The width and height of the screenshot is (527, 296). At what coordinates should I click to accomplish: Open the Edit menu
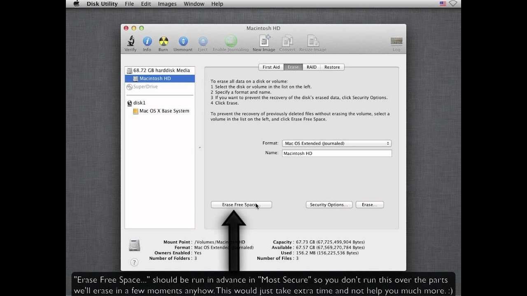(146, 4)
